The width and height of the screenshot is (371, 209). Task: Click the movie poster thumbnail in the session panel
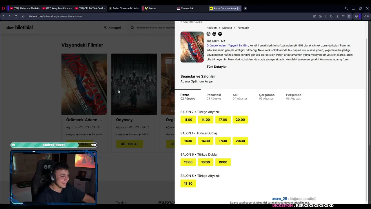click(192, 47)
